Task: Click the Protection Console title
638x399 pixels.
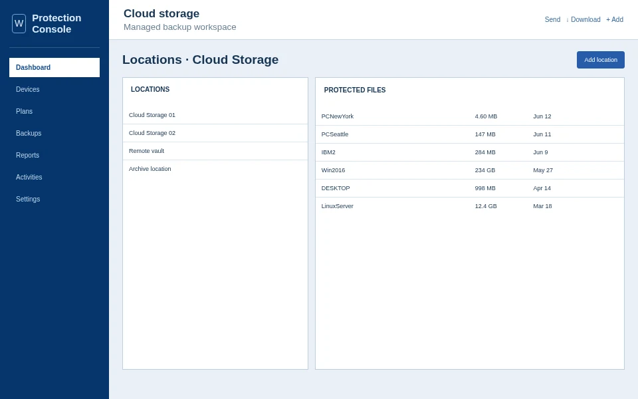Action: (56, 24)
